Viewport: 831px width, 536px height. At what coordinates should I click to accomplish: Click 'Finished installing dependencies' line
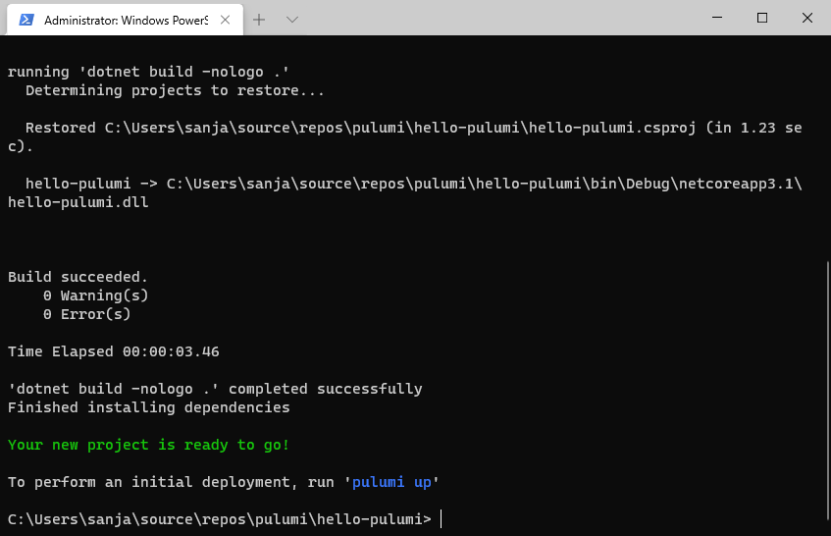[149, 407]
